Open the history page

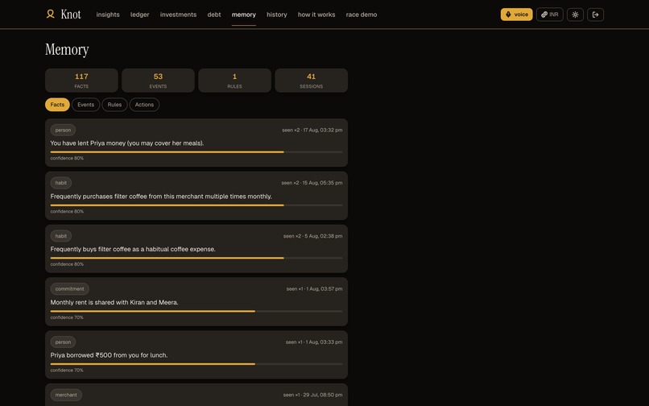point(277,14)
